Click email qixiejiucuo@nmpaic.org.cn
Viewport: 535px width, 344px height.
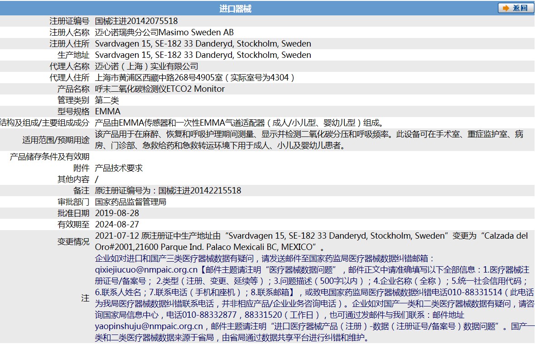(146, 270)
